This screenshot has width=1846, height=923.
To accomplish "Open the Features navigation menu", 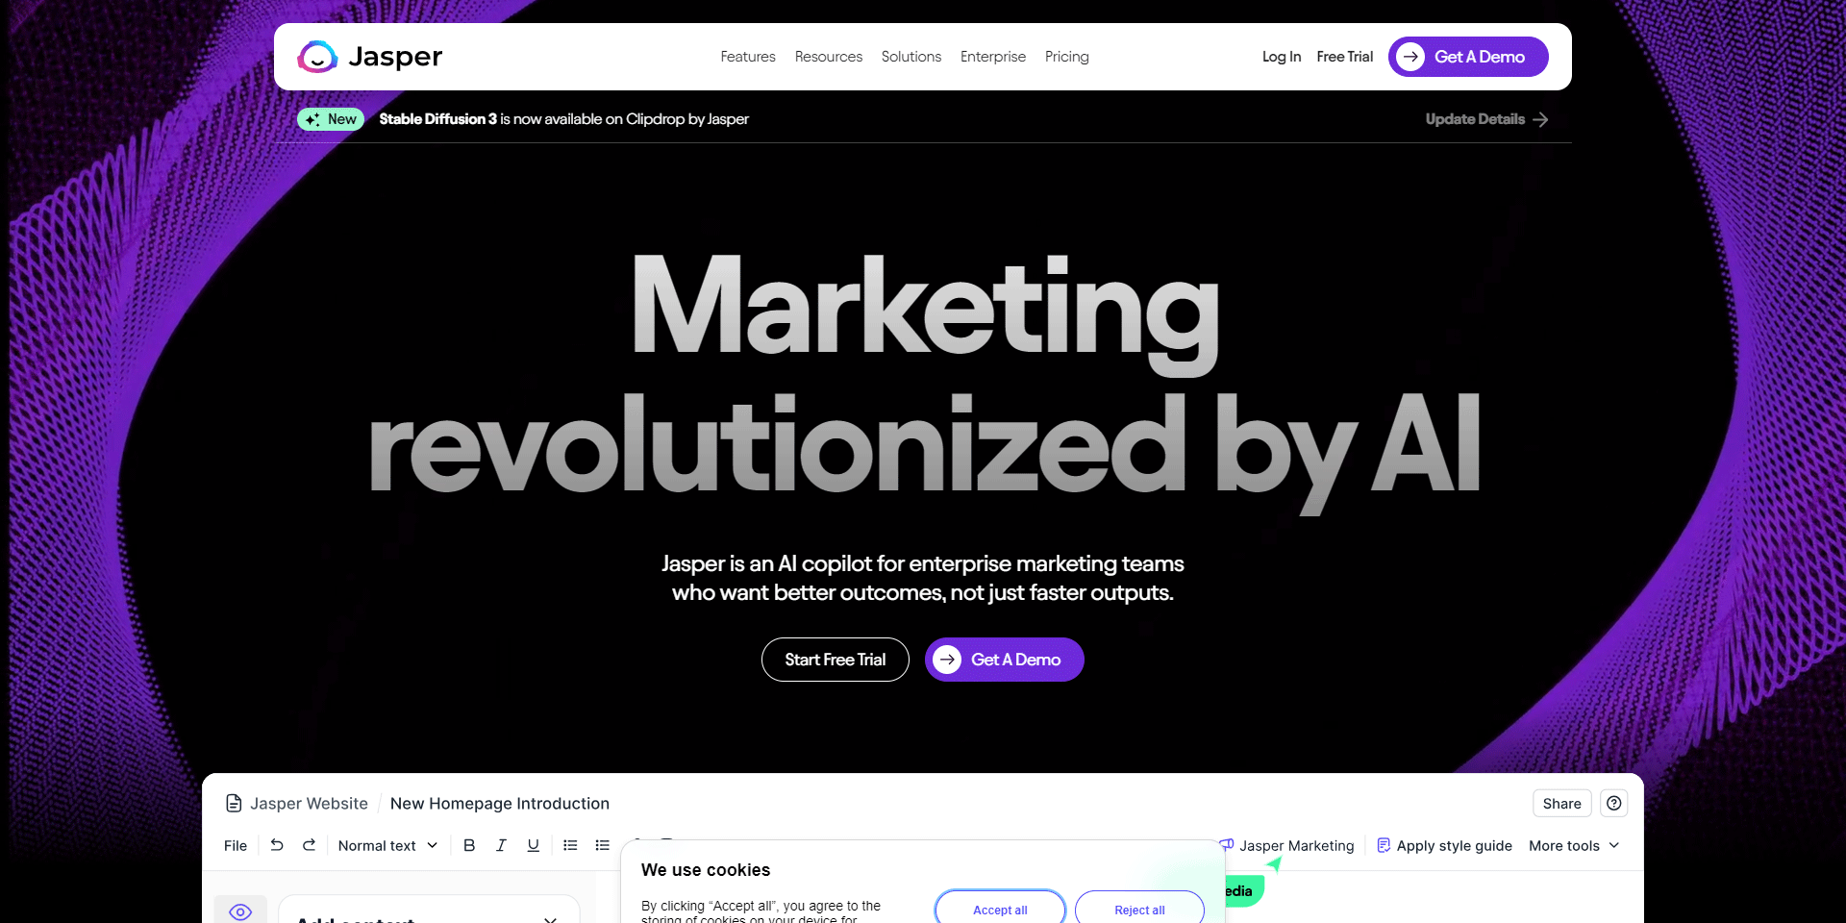I will point(747,57).
